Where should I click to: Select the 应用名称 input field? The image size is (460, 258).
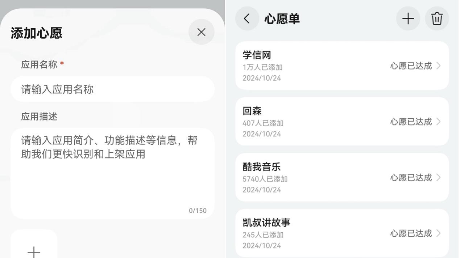pos(112,89)
